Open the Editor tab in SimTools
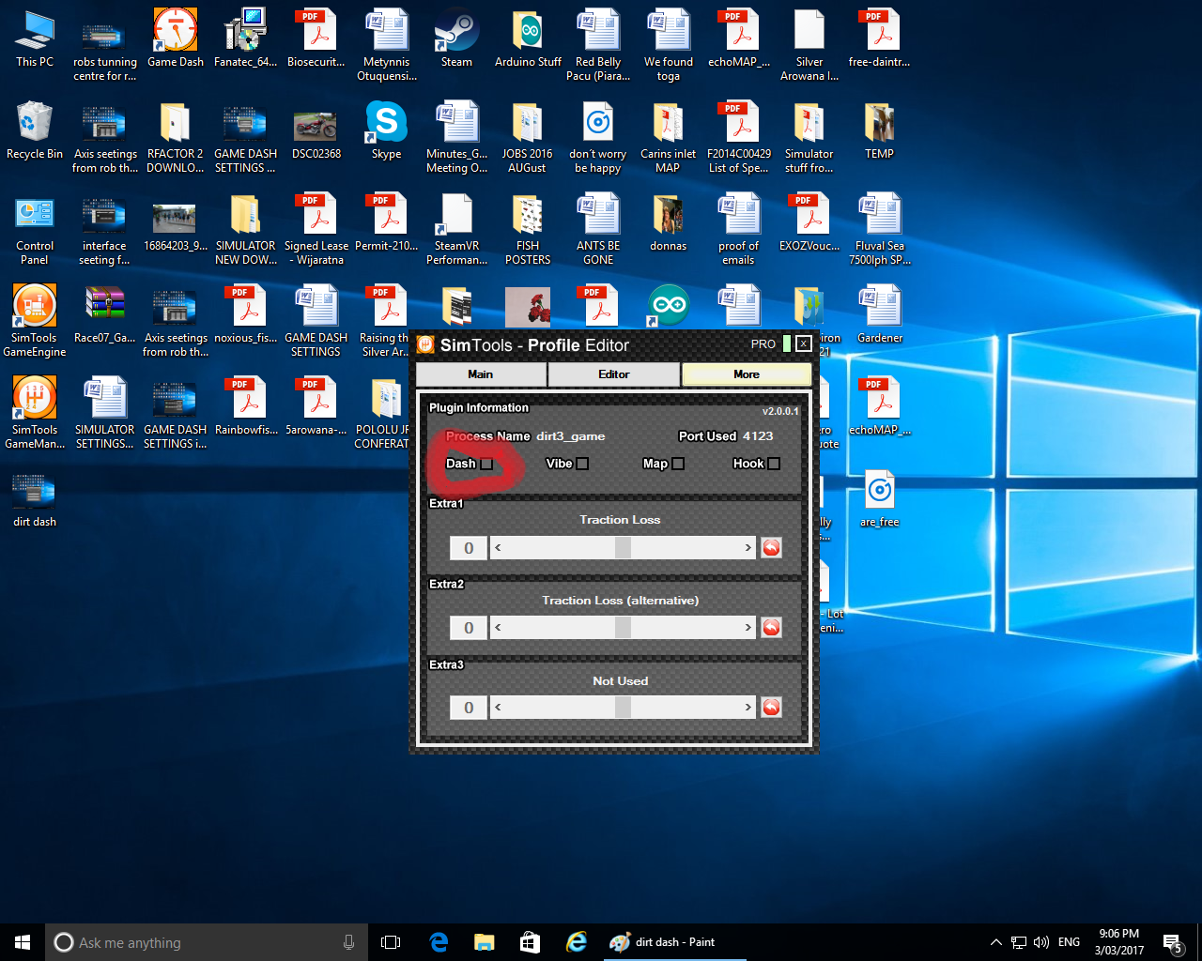 click(x=614, y=374)
